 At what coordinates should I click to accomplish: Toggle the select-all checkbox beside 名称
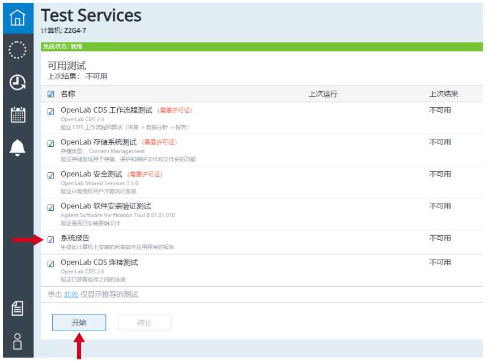[51, 94]
